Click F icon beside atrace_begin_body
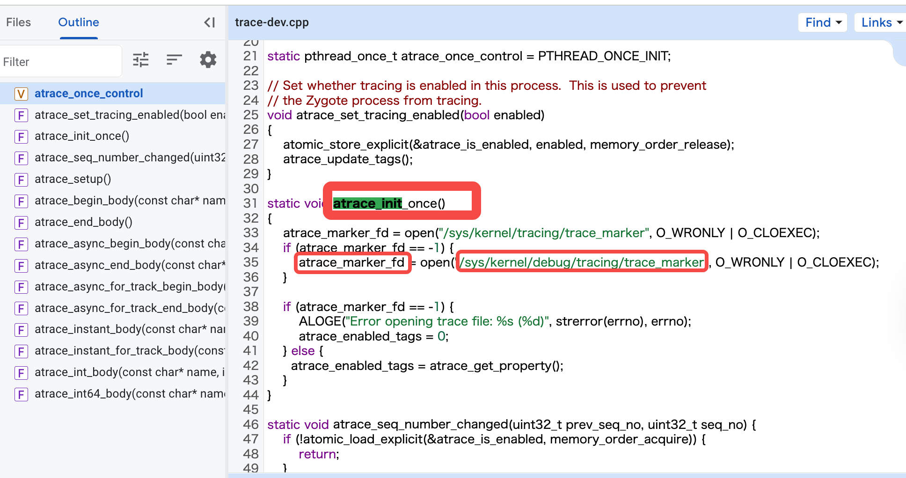 click(21, 201)
